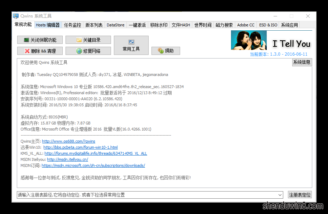Open the 任务监控 tab
328x214 pixels.
point(72,25)
